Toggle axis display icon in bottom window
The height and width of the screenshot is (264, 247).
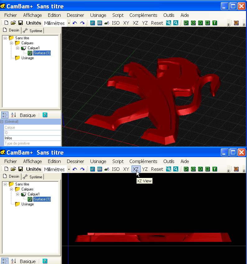[92, 169]
